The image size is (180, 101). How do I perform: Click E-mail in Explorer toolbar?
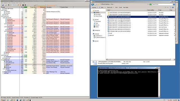(x=120, y=8)
